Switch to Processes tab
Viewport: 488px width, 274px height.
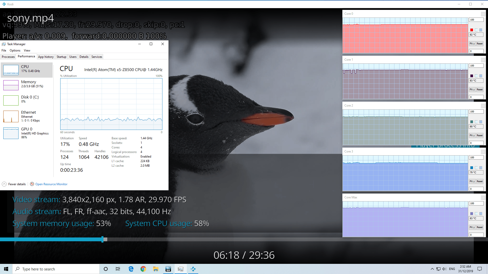(x=8, y=57)
